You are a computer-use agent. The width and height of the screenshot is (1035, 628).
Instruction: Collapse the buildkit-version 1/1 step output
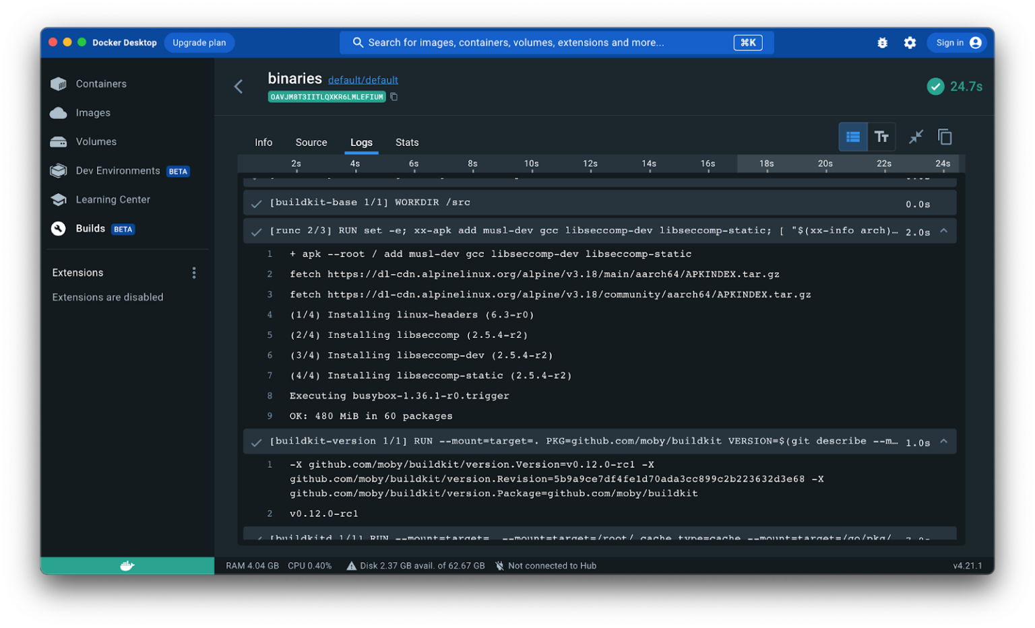pos(943,442)
